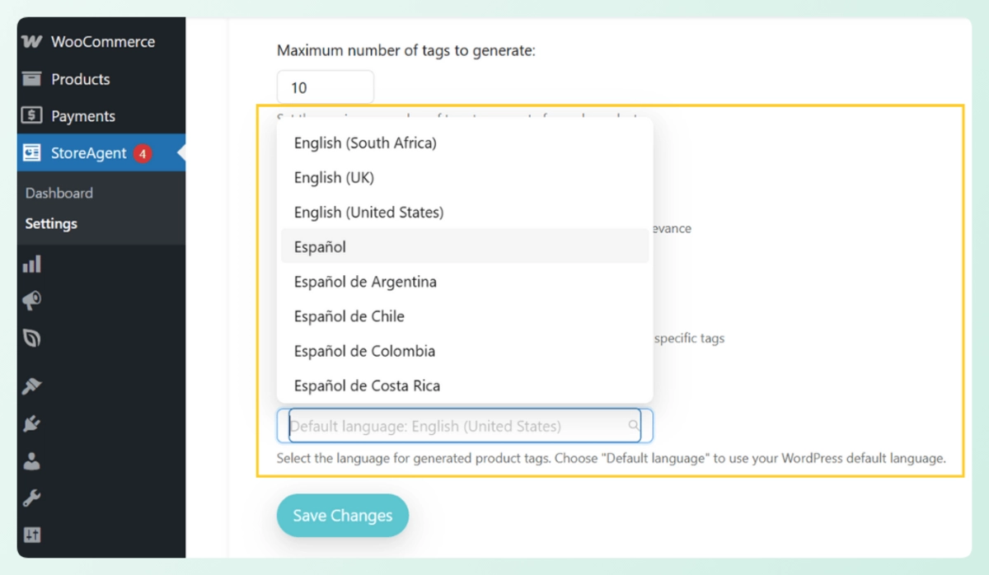This screenshot has height=575, width=989.
Task: Open StoreAgent Dashboard submenu link
Action: coord(59,193)
